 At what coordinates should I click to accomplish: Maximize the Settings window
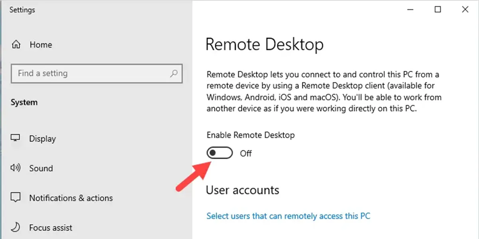click(x=438, y=10)
